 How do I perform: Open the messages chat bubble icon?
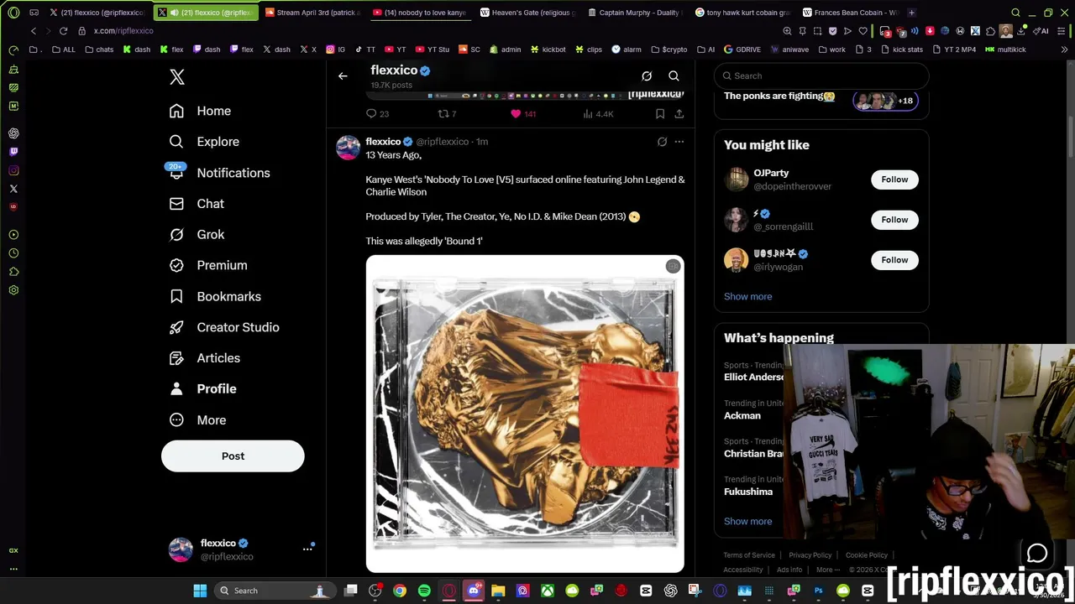[1037, 553]
